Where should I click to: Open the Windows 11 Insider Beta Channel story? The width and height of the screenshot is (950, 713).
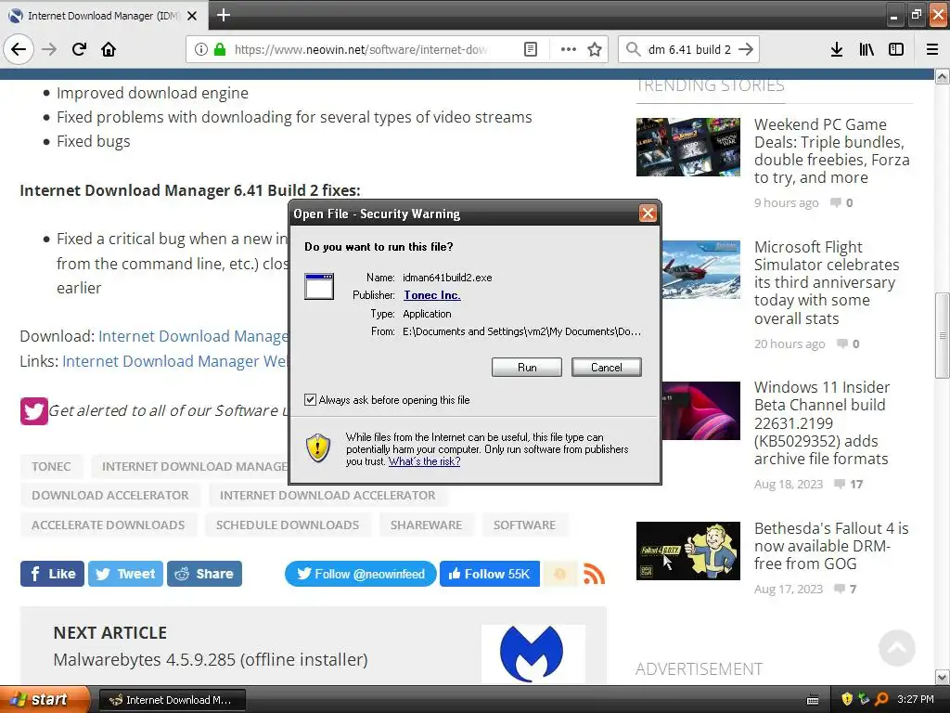[822, 422]
